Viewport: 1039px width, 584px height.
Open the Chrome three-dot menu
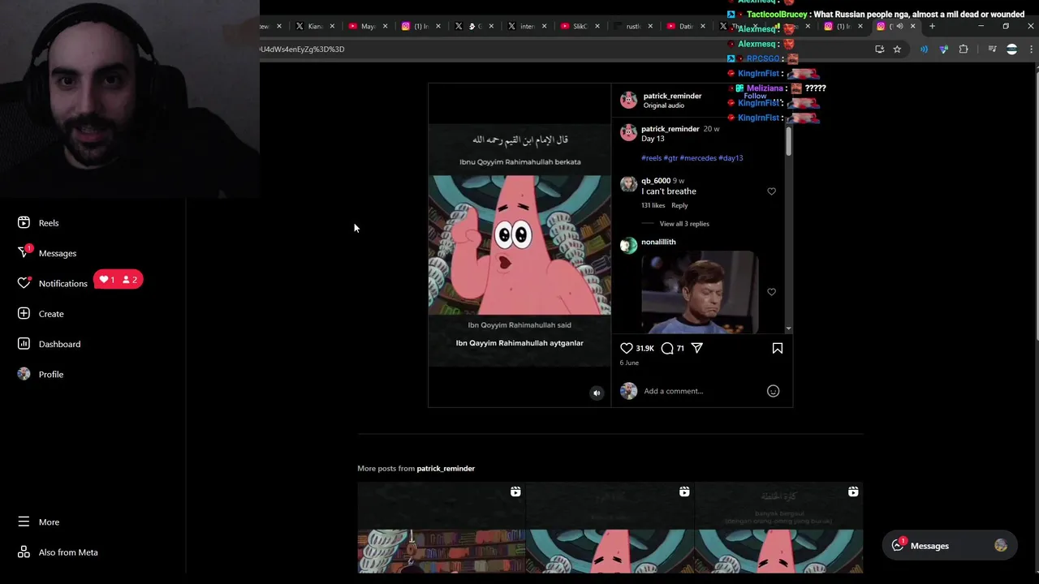(1031, 49)
